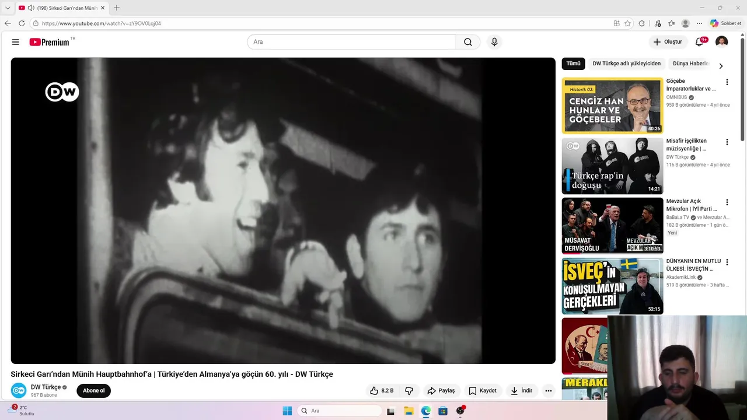Image resolution: width=747 pixels, height=420 pixels.
Task: Open browser settings and more menu
Action: click(699, 23)
